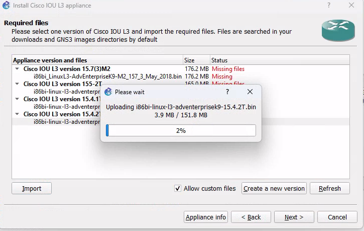Viewport: 364px width, 231px height.
Task: Click Create a new version button
Action: (274, 189)
